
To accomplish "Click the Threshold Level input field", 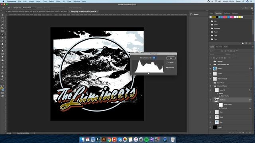I will point(154,58).
